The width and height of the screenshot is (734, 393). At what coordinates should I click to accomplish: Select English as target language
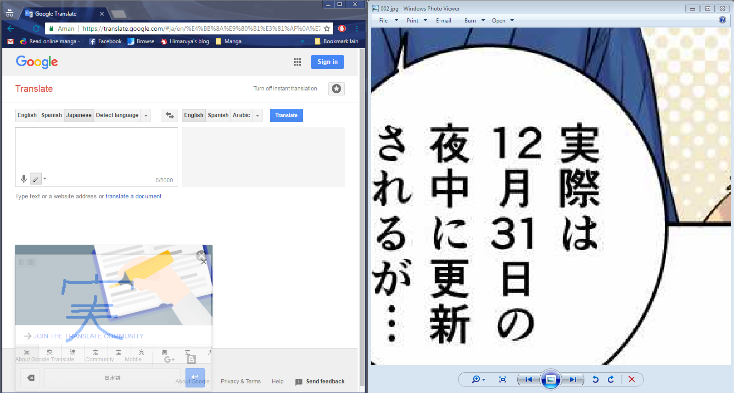194,115
